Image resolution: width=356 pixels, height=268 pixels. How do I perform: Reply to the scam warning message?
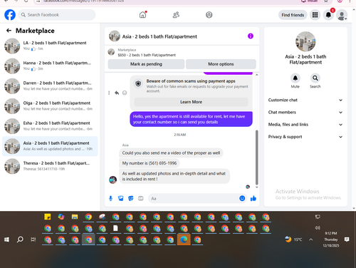(x=117, y=93)
